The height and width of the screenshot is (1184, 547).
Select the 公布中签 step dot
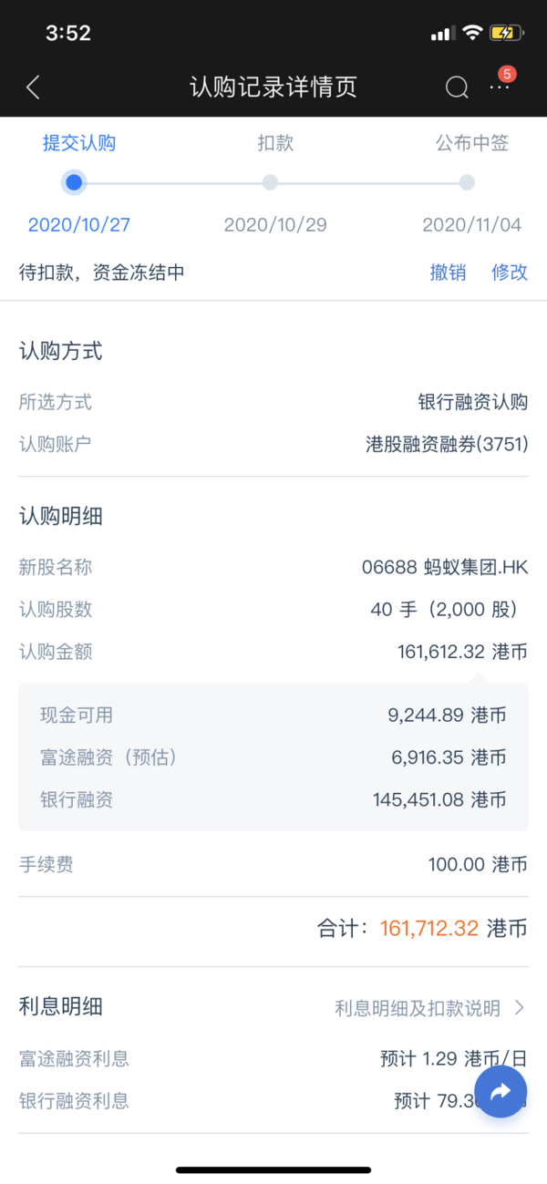point(467,182)
